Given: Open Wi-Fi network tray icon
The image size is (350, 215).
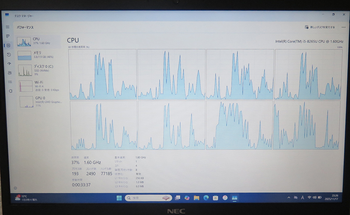Looking at the screenshot, I should [309, 197].
